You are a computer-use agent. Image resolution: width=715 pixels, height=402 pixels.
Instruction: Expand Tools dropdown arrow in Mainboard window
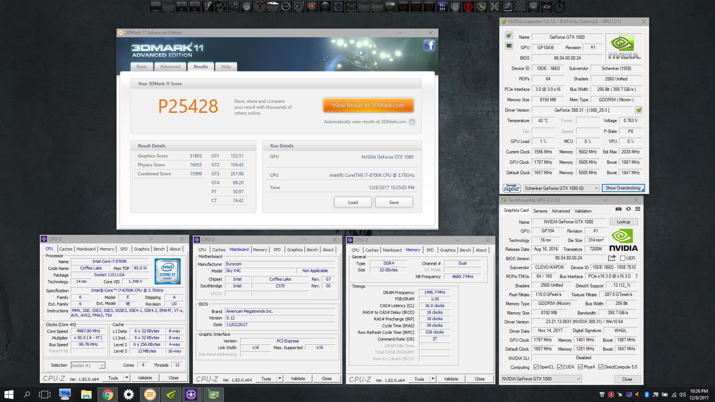tap(280, 379)
